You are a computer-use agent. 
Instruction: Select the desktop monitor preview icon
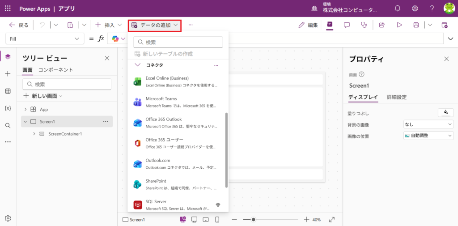coord(194,219)
